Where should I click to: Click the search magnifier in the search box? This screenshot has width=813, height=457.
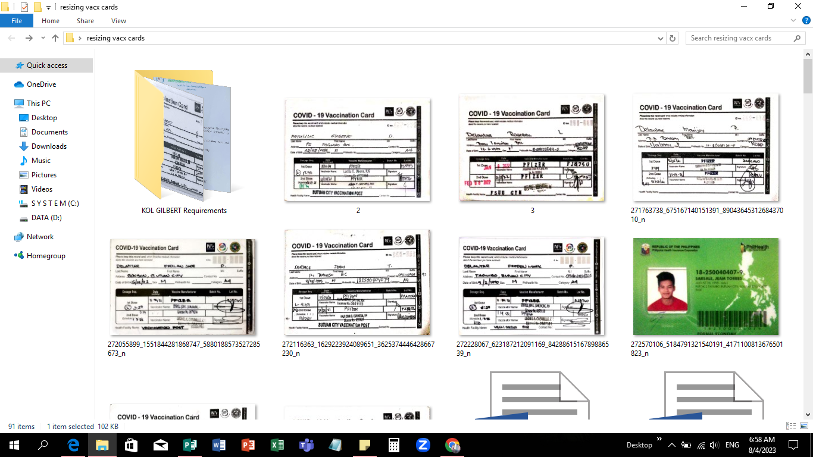click(798, 37)
